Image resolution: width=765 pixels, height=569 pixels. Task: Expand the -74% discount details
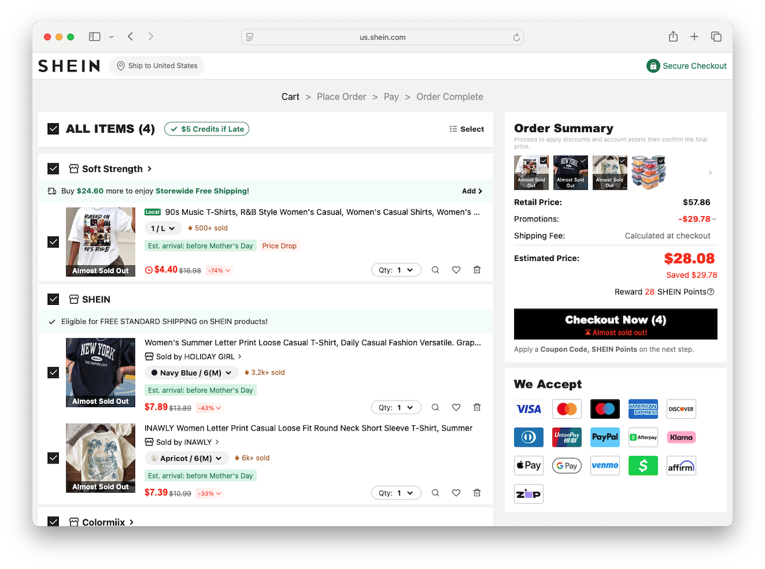click(219, 271)
